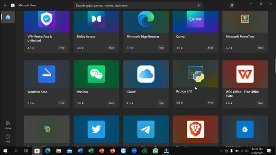Select 'VPN Proxy: Fast & Unlimited' title
The height and width of the screenshot is (155, 276).
pos(40,38)
